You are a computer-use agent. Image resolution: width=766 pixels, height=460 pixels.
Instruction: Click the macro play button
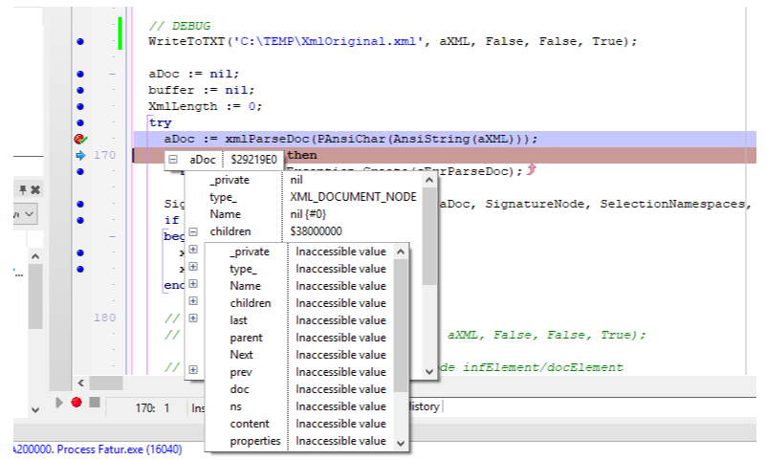coord(59,403)
